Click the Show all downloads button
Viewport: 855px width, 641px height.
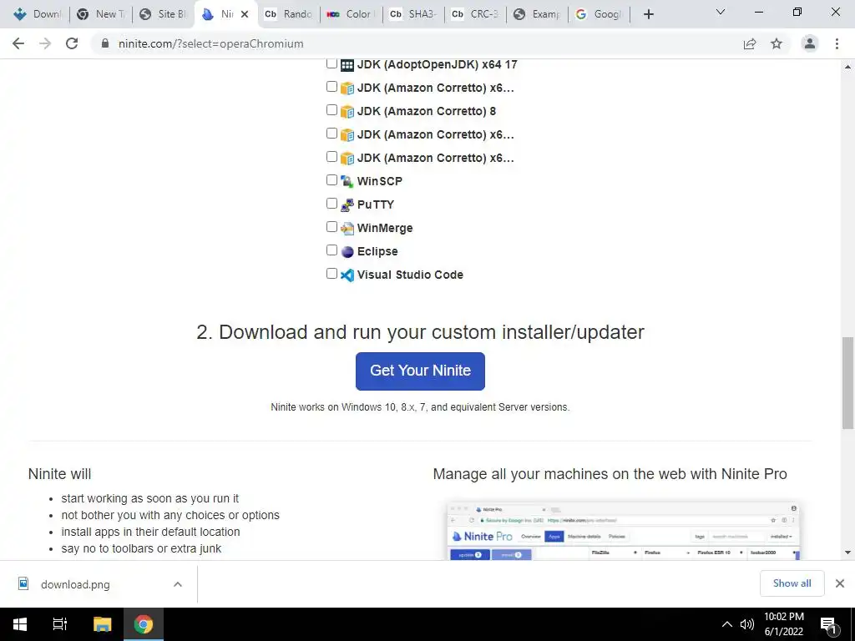tap(792, 583)
